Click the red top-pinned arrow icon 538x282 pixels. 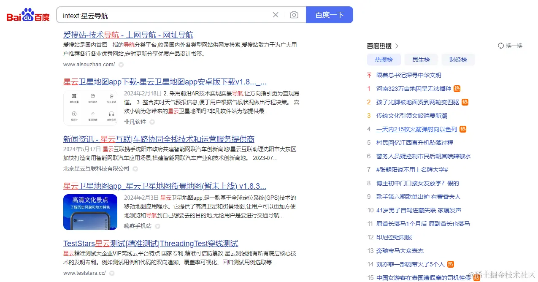(x=369, y=75)
